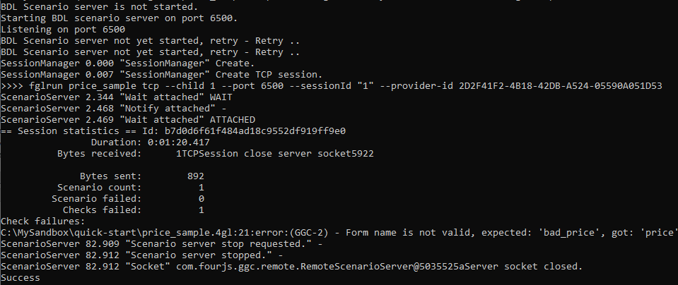
Task: Click the 'Checks failed:' label
Action: pos(102,210)
